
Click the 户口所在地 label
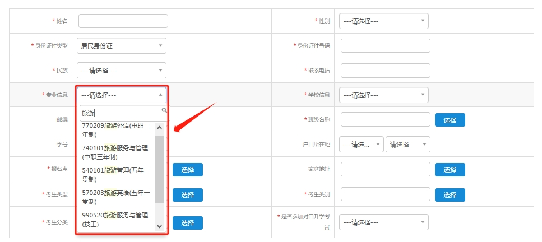316,144
